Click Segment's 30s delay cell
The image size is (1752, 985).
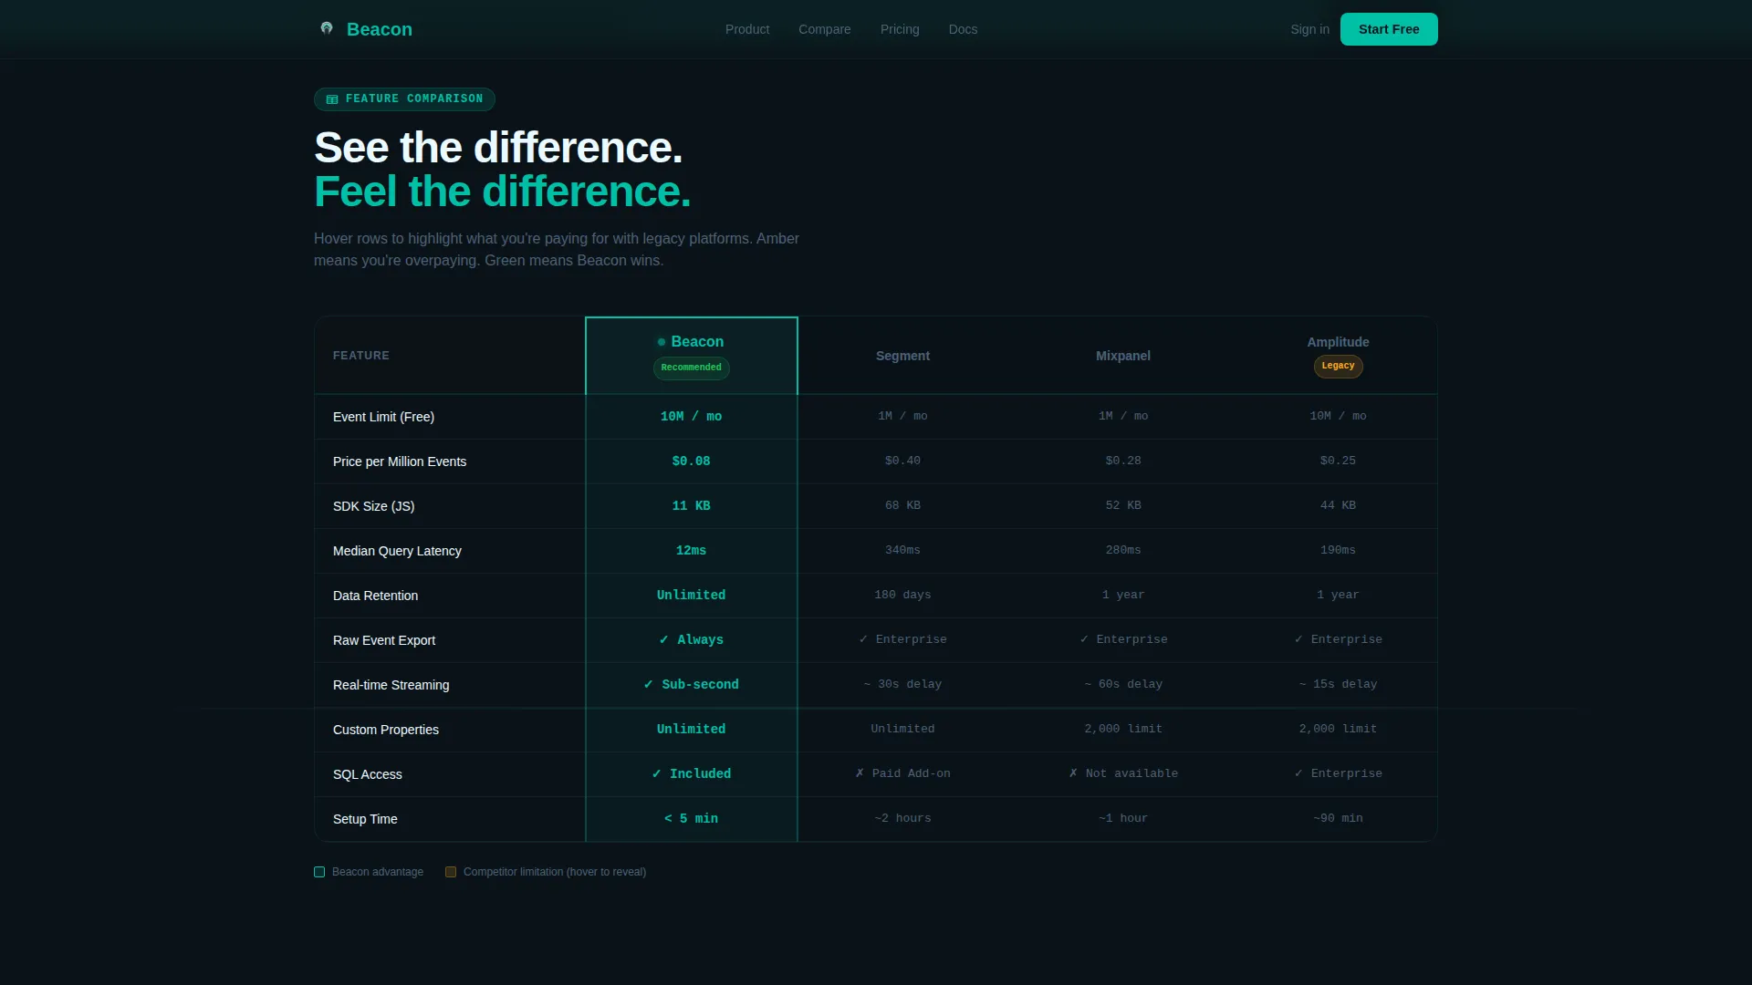point(902,685)
